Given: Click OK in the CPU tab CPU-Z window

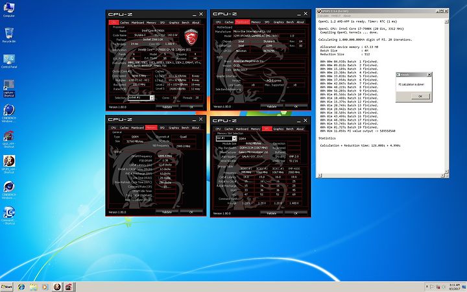Looking at the screenshot, I should [x=191, y=106].
